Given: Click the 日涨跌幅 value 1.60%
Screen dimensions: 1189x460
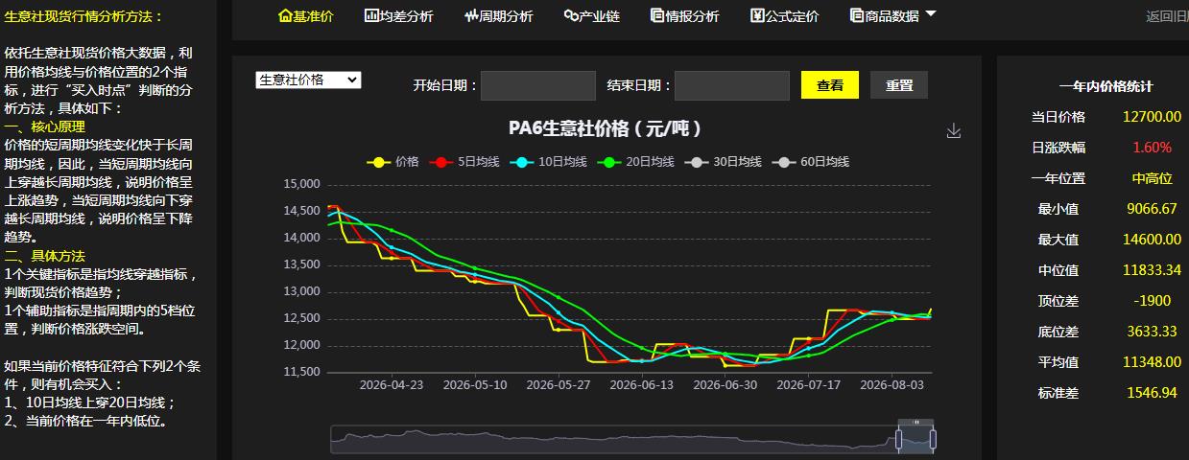Looking at the screenshot, I should pos(1152,148).
